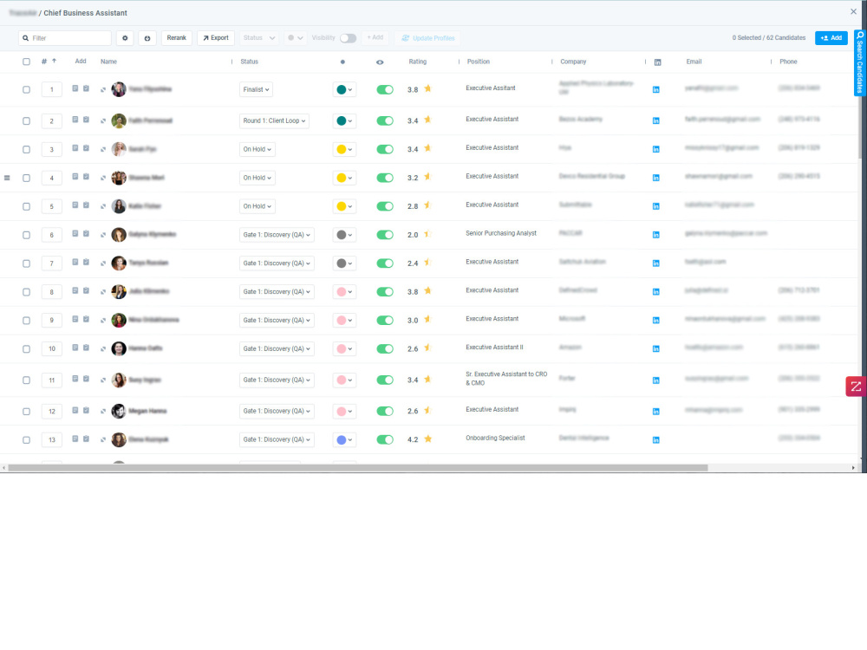Click the clipboard task icon in row 11
Viewport: 867px width, 650px height.
[x=86, y=379]
